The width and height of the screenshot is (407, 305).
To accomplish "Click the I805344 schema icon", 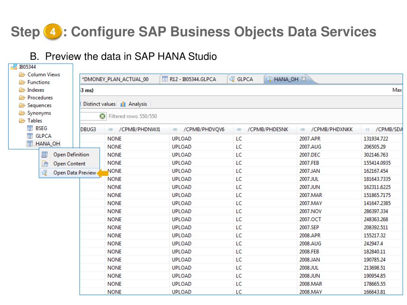I will 14,67.
